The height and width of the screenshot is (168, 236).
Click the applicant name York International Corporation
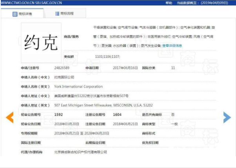[78, 87]
